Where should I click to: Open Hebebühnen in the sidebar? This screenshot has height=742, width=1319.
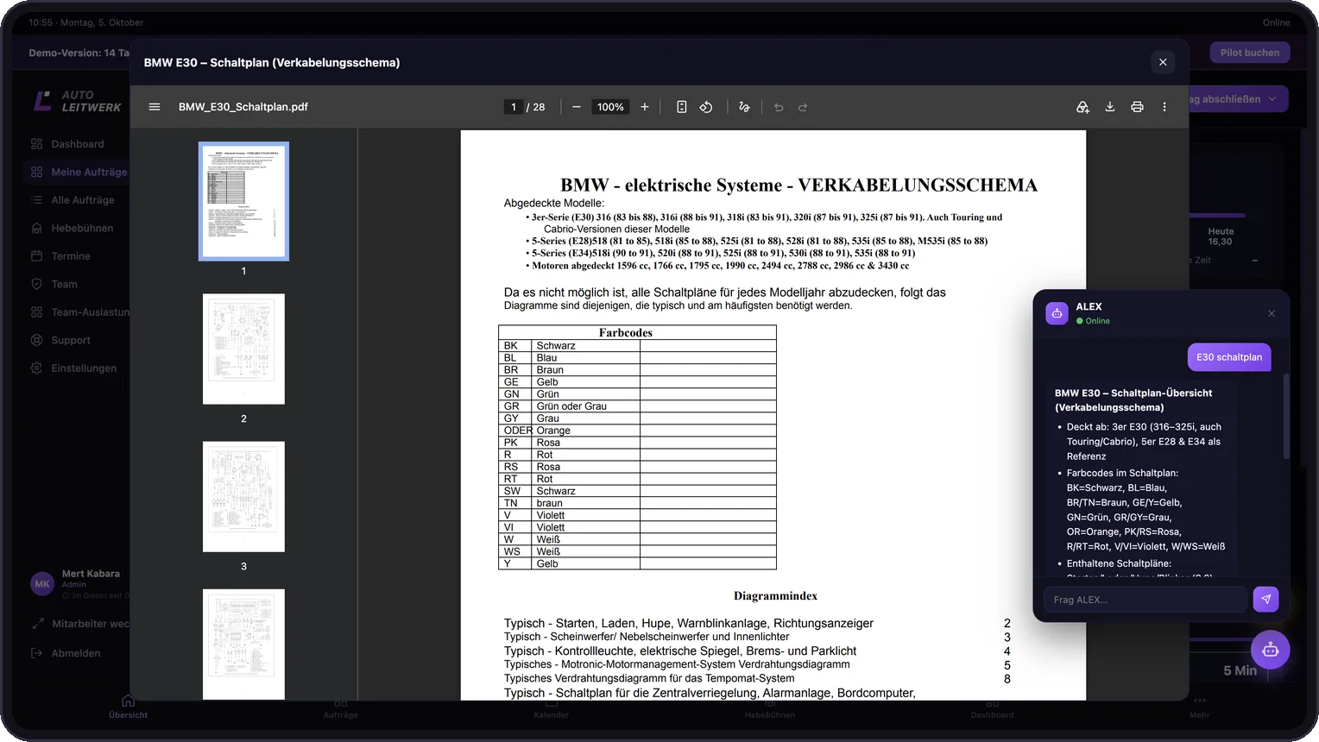tap(78, 228)
